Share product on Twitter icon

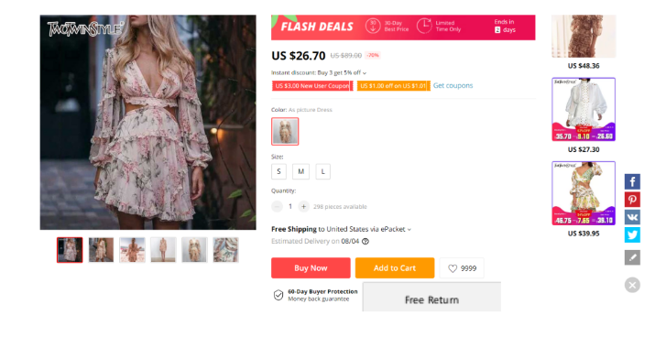click(x=632, y=234)
